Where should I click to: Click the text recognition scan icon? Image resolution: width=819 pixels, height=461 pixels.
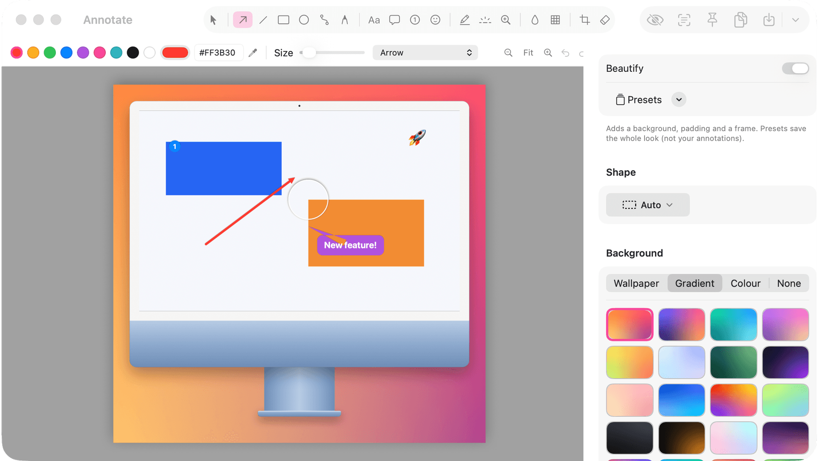point(684,20)
